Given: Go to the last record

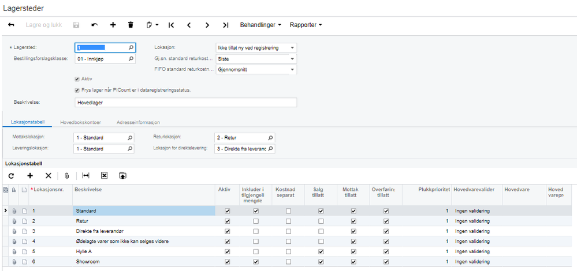Looking at the screenshot, I should (226, 25).
